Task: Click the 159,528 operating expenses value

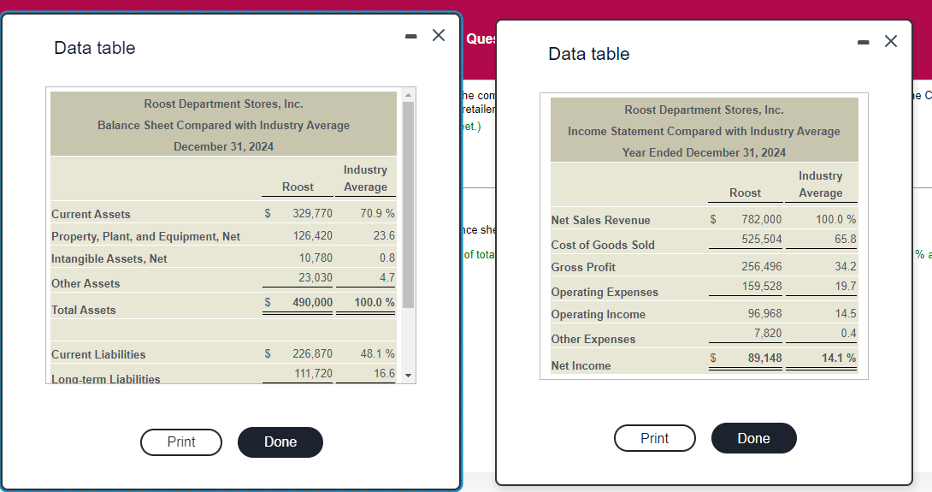Action: [761, 286]
